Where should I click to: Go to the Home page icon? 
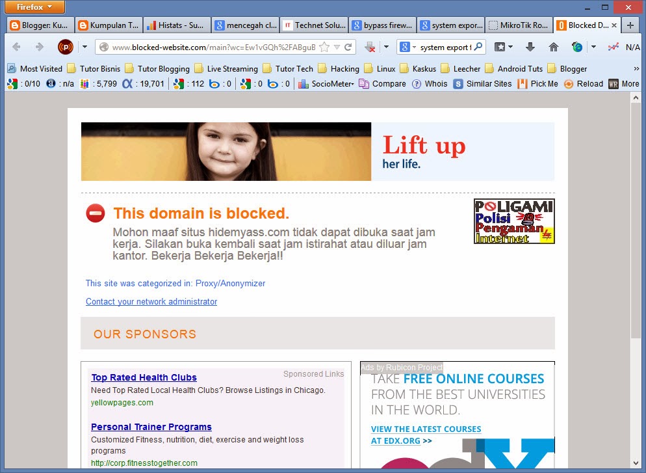coord(554,47)
